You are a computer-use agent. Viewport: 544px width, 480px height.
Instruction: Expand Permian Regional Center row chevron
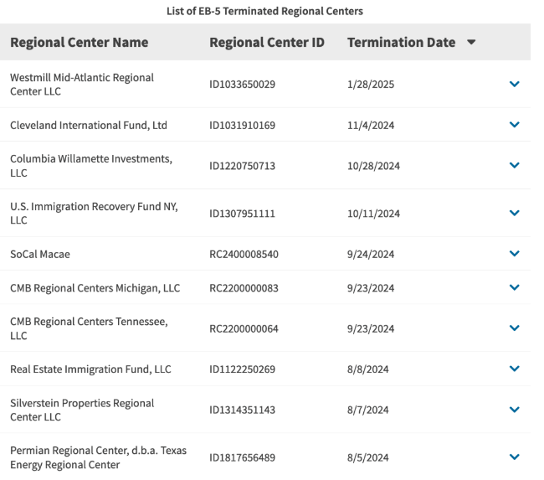pyautogui.click(x=514, y=457)
